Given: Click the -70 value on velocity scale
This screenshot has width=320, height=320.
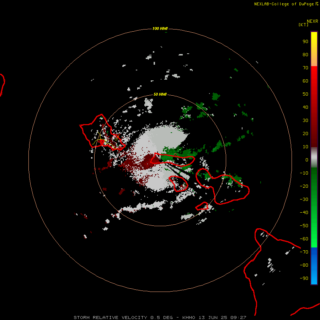Looking at the screenshot, I should (x=304, y=252).
